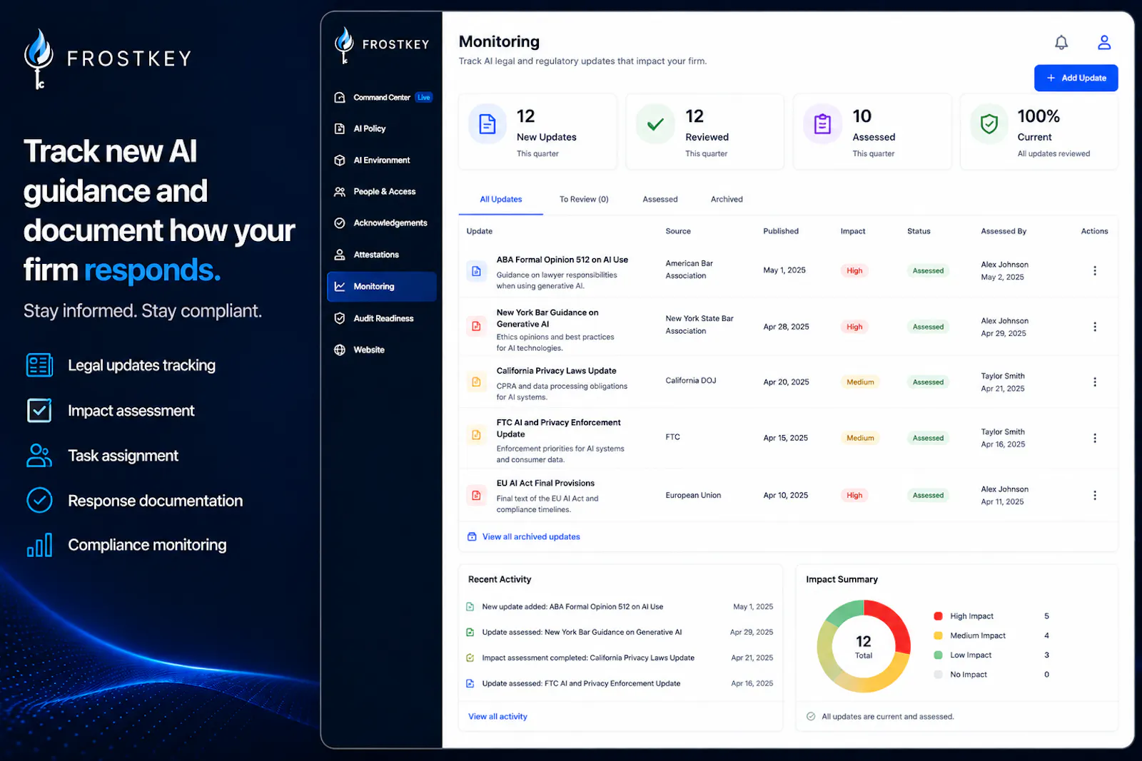This screenshot has height=761, width=1142.
Task: Select People & Access menu item
Action: point(384,192)
